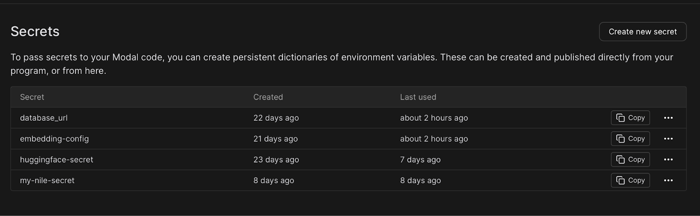Select the huggingface-secret name
Screen dimensions: 700x216
56,160
